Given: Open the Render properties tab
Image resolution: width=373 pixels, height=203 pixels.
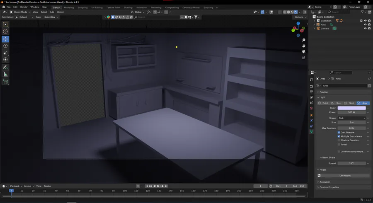Looking at the screenshot, I should point(311,86).
